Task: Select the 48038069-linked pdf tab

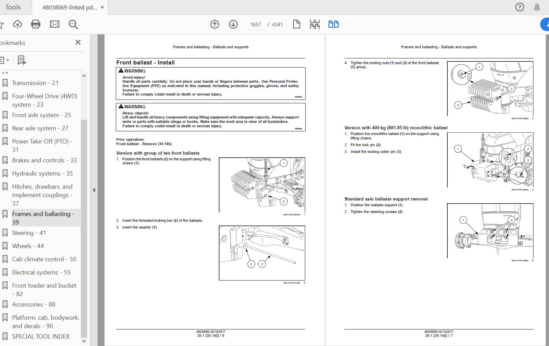Action: (x=70, y=7)
